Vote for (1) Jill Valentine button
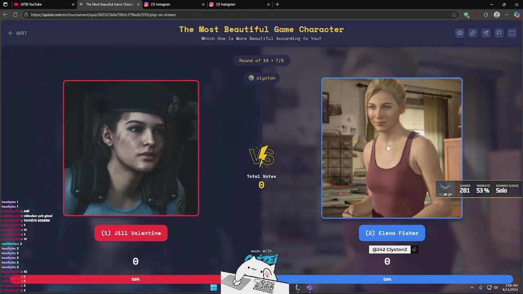523x294 pixels. click(x=131, y=233)
